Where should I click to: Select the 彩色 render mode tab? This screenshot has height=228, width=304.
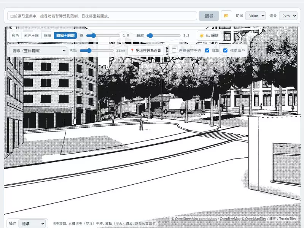pyautogui.click(x=15, y=35)
